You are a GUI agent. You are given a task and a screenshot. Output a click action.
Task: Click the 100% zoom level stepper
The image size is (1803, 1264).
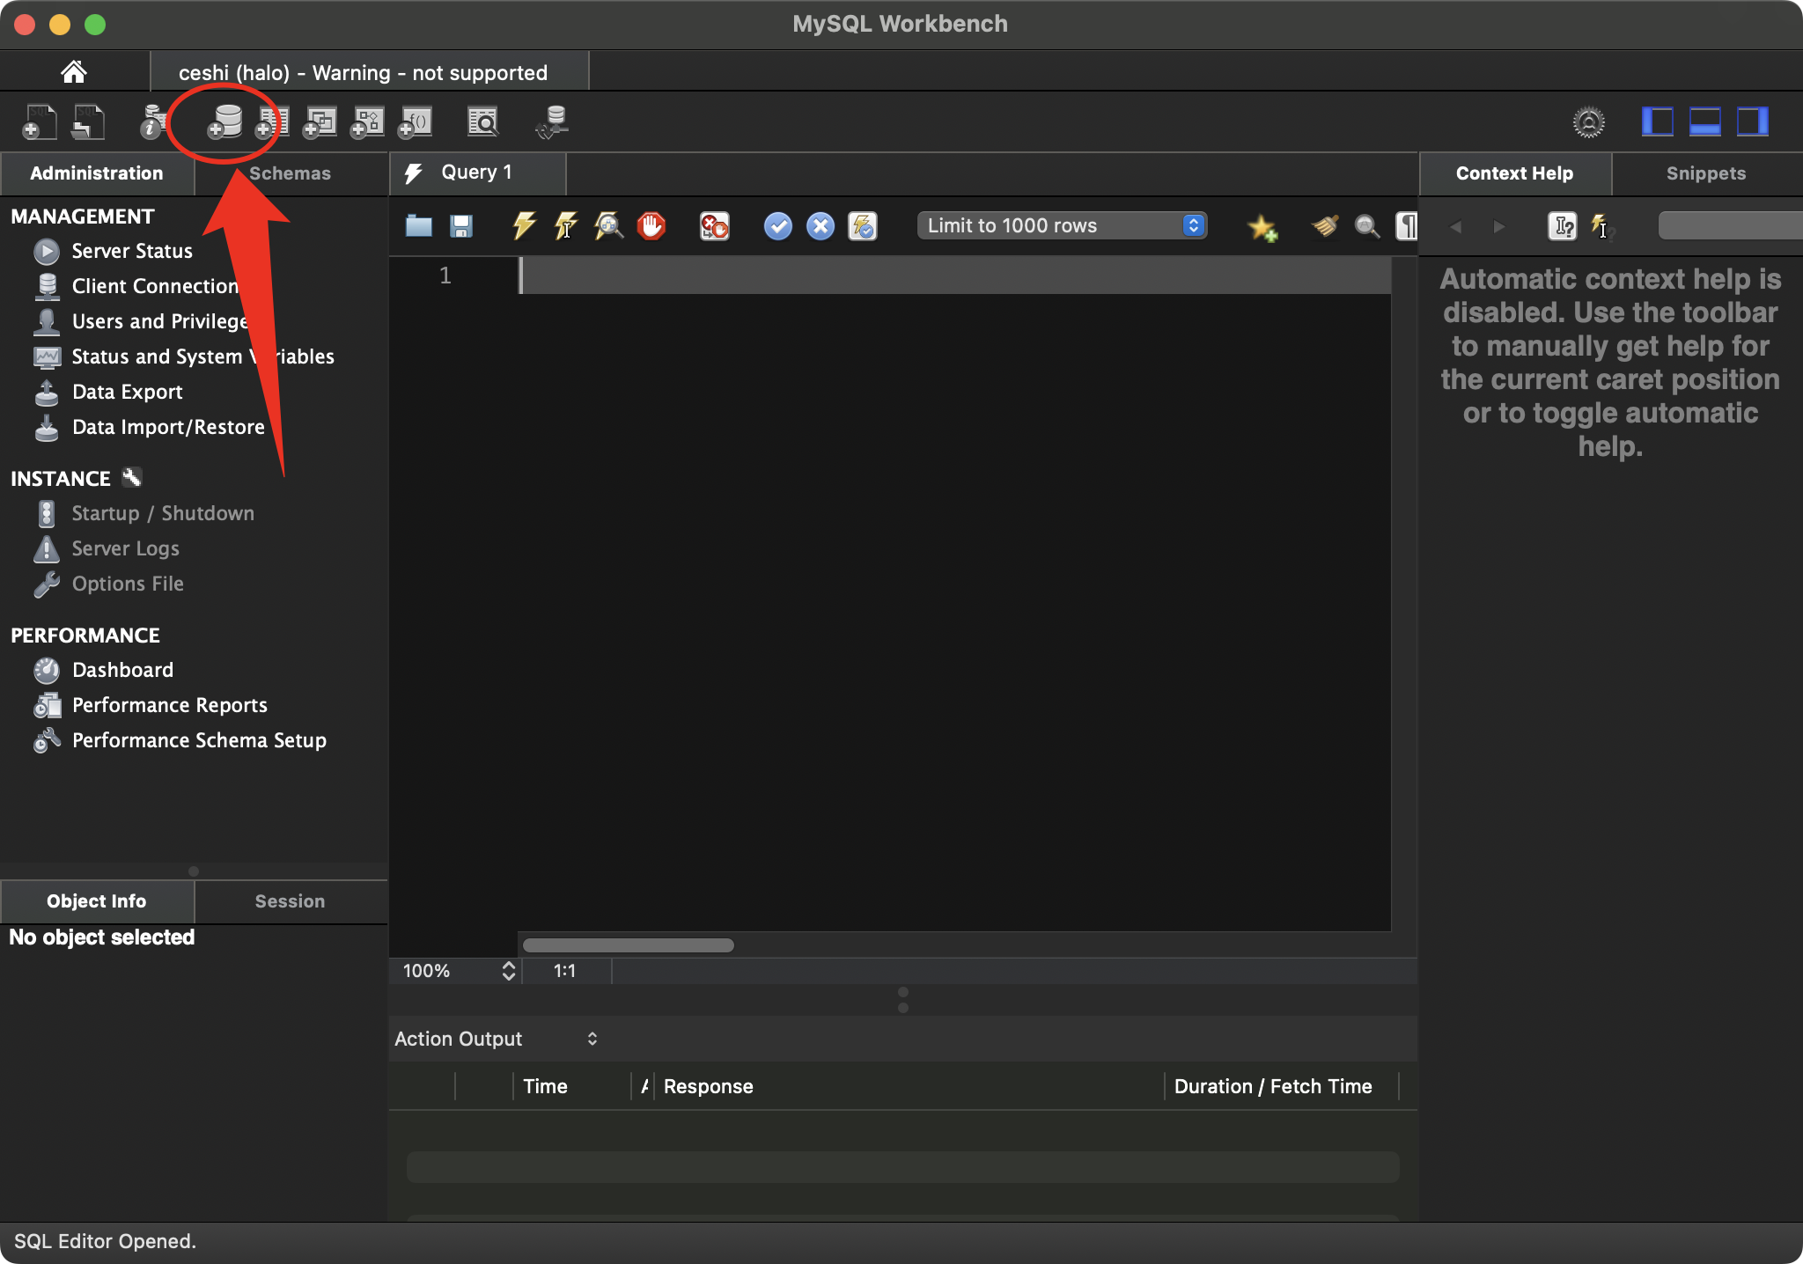(508, 970)
